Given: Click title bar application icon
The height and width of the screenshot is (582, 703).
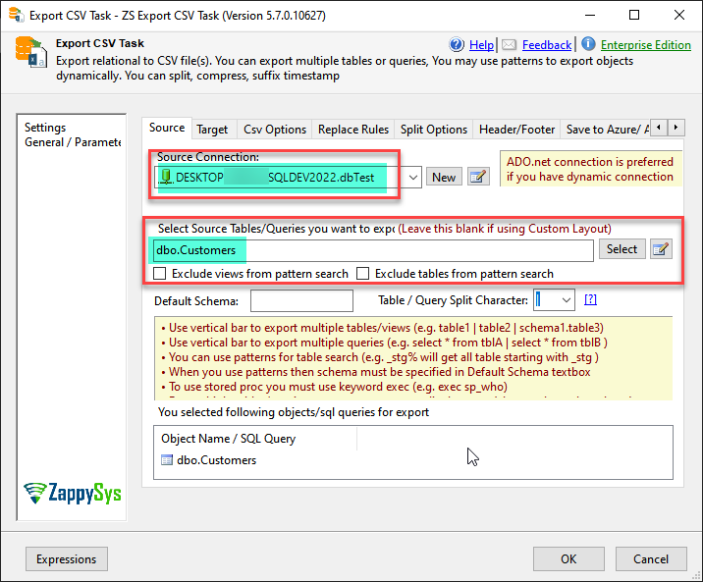Looking at the screenshot, I should tap(16, 15).
